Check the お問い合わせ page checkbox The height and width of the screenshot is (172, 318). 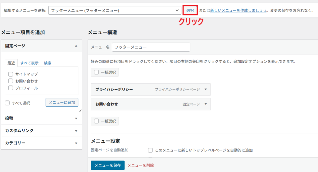pyautogui.click(x=11, y=81)
